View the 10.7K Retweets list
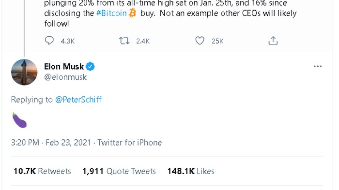 [x=42, y=171]
